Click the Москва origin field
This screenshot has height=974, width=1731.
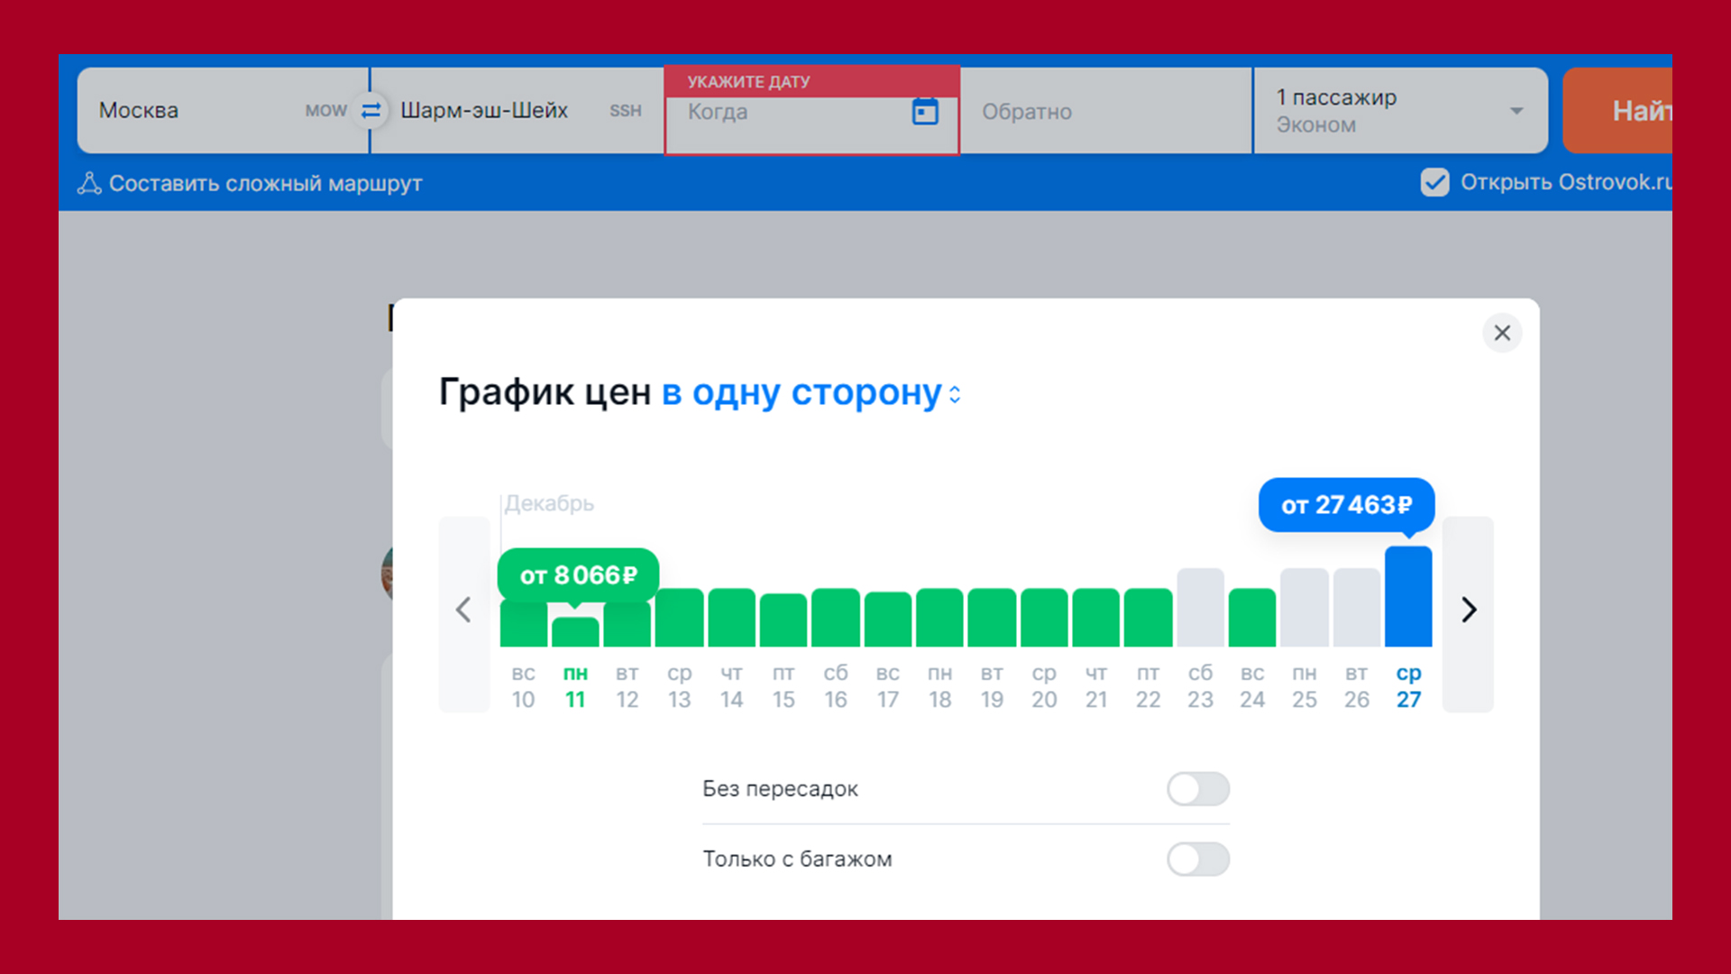tap(223, 111)
